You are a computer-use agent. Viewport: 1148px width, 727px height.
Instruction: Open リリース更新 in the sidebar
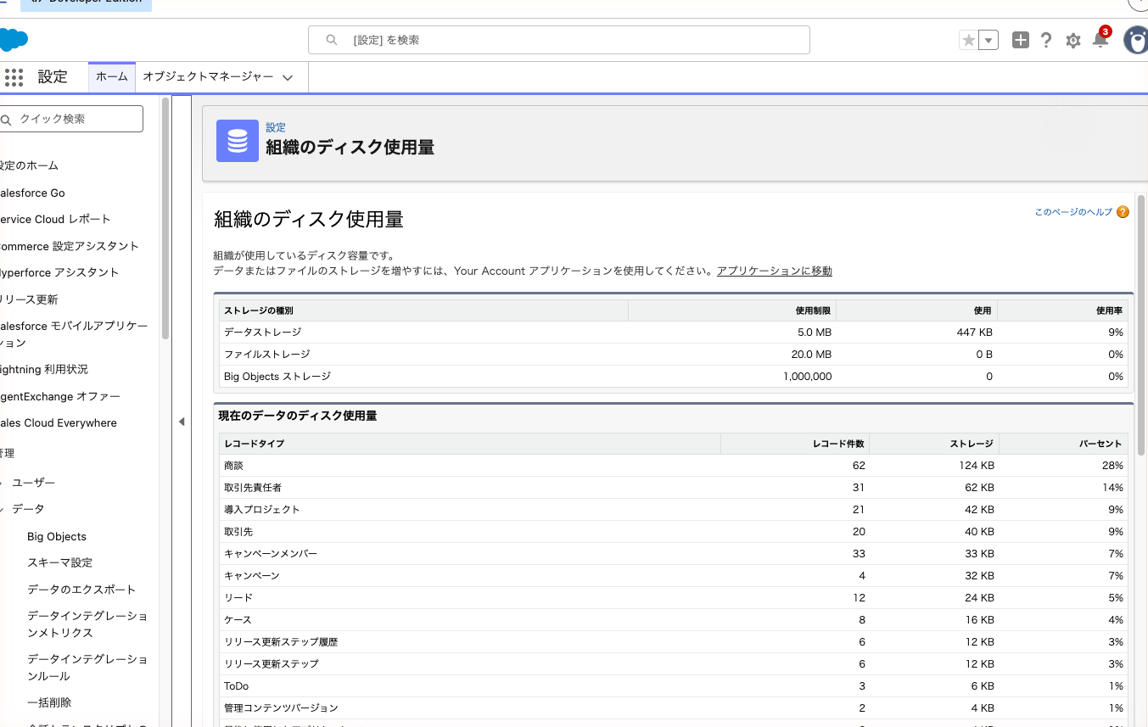(x=29, y=299)
